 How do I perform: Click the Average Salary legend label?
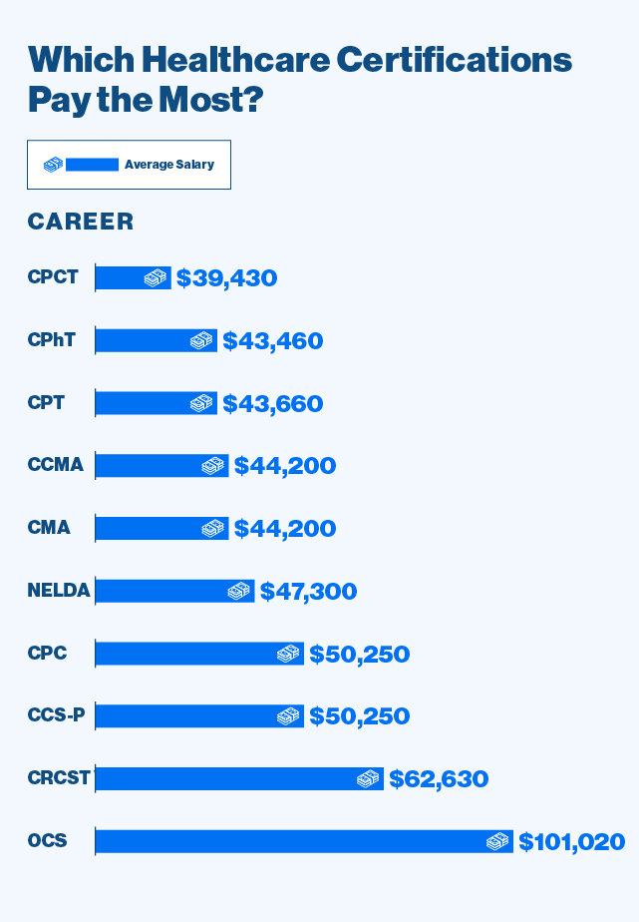point(168,165)
